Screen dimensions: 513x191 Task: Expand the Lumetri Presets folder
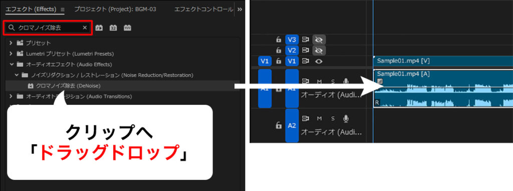[x=11, y=54]
